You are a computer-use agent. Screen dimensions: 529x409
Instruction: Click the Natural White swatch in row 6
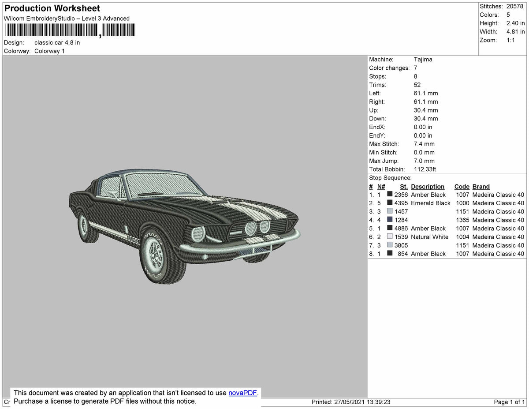pyautogui.click(x=391, y=237)
